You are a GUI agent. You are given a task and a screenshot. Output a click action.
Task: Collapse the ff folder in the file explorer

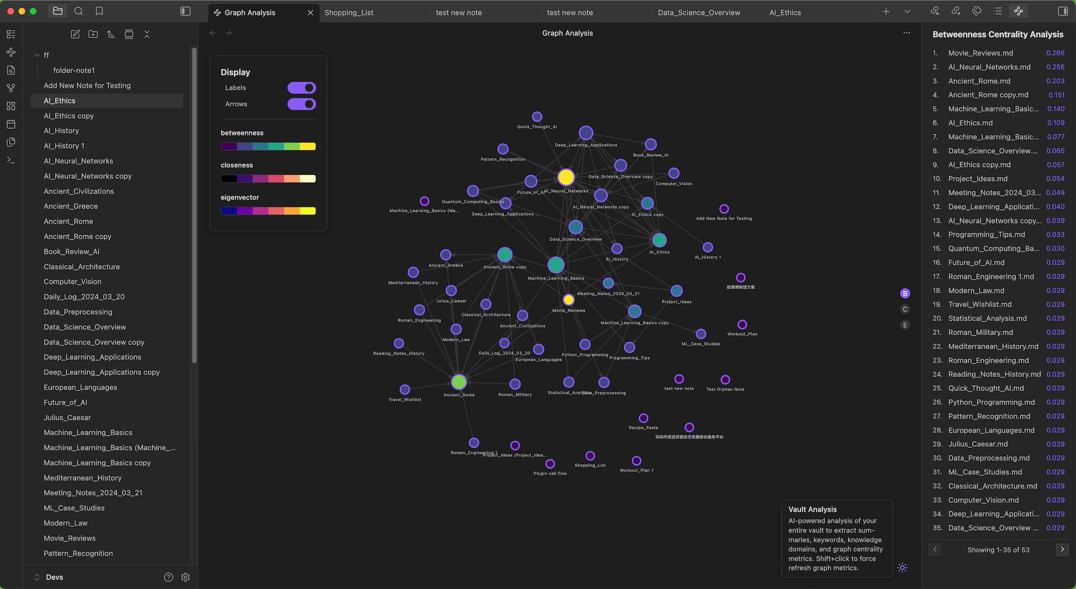(x=38, y=55)
